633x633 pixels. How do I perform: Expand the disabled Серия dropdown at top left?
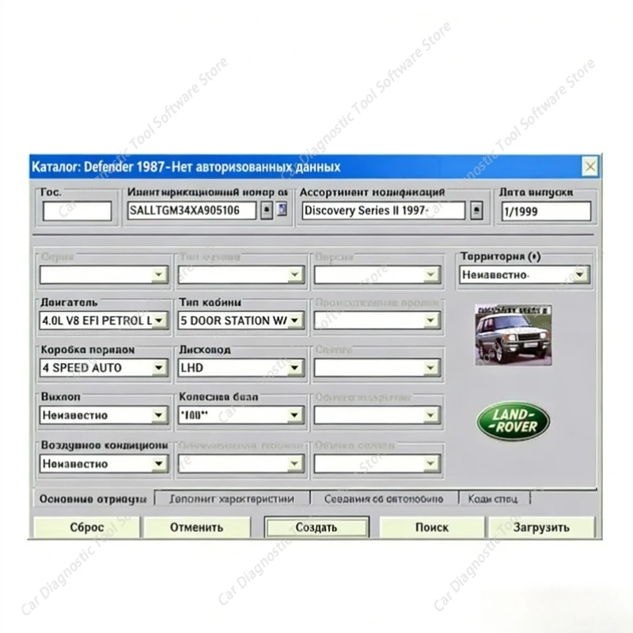point(159,275)
